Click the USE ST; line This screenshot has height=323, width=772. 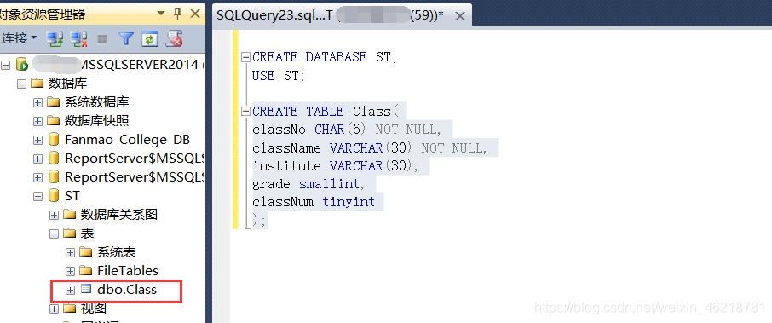pos(279,76)
